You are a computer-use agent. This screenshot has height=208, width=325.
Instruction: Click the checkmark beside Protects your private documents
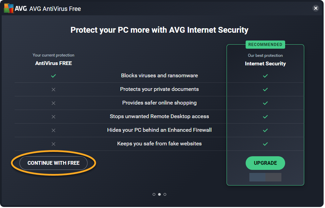coord(265,90)
